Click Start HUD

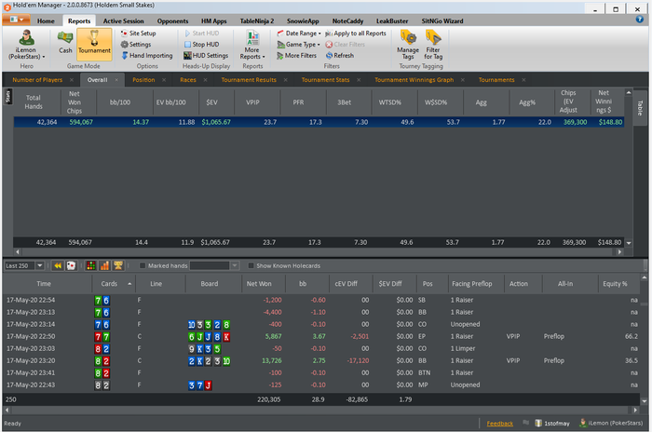pos(202,34)
